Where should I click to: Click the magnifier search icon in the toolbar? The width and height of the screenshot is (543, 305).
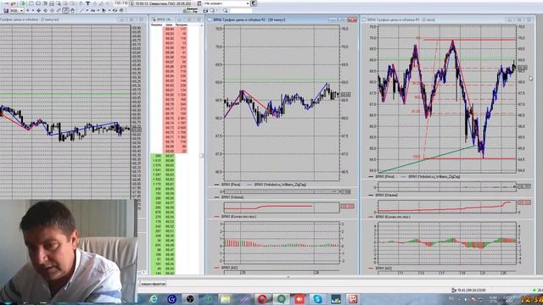click(225, 10)
